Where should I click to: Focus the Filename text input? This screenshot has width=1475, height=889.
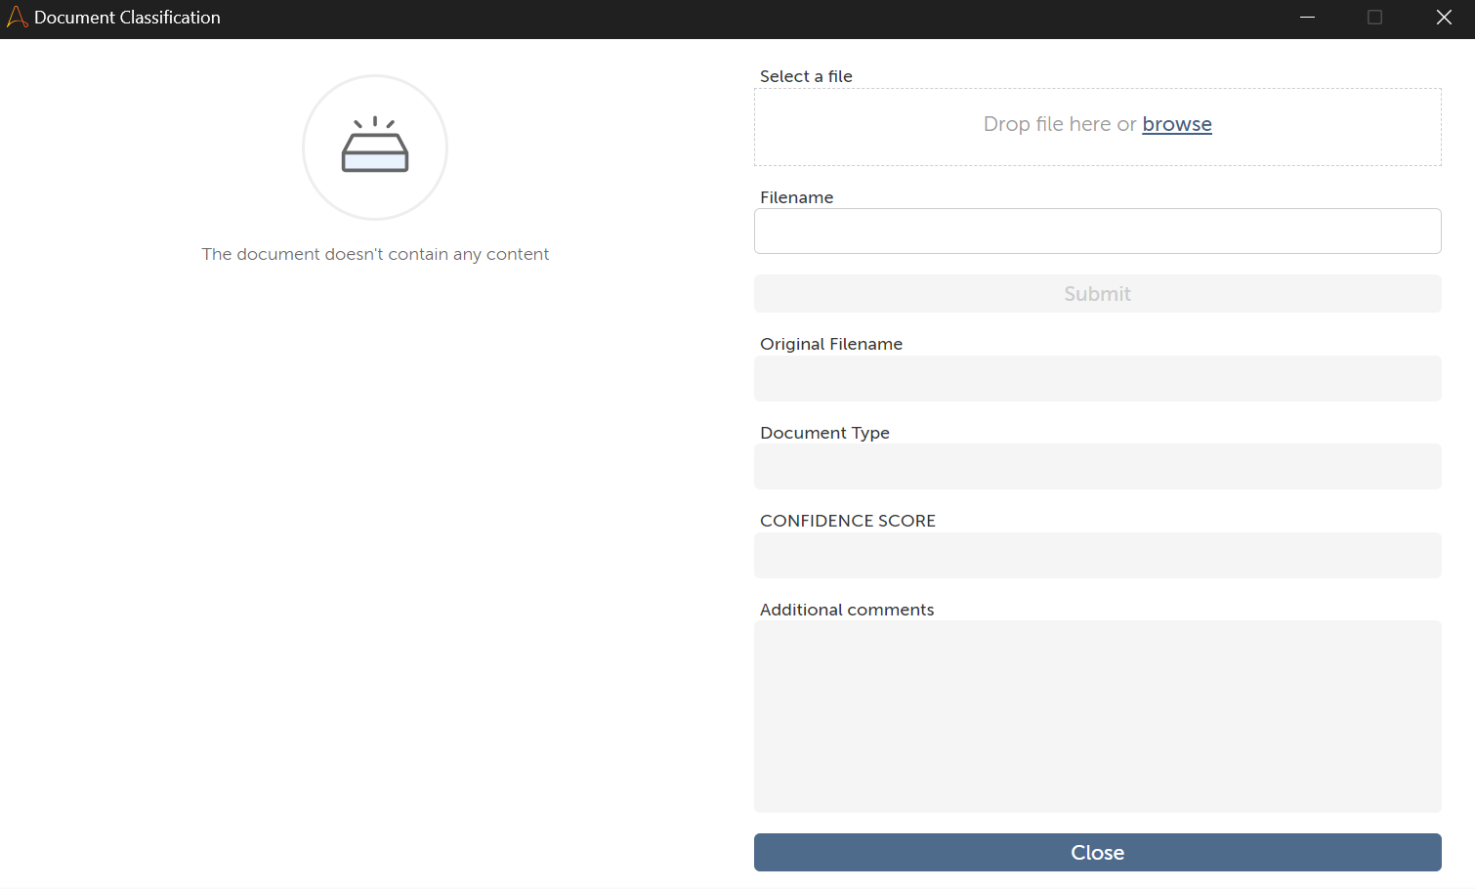pyautogui.click(x=1097, y=232)
